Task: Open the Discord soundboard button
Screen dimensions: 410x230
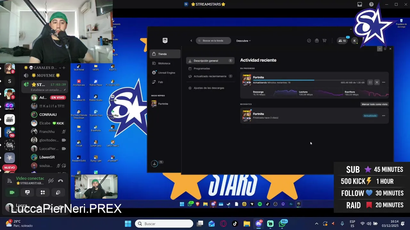Action: pyautogui.click(x=58, y=192)
